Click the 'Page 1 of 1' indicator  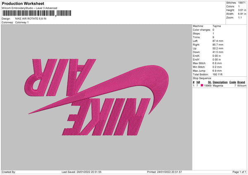[239, 172]
